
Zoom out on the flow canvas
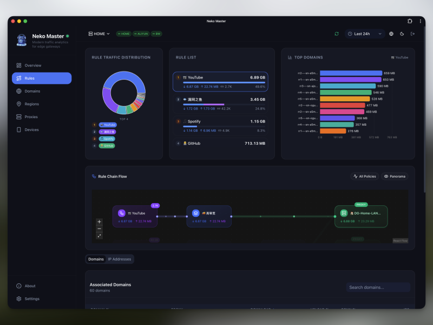click(99, 229)
